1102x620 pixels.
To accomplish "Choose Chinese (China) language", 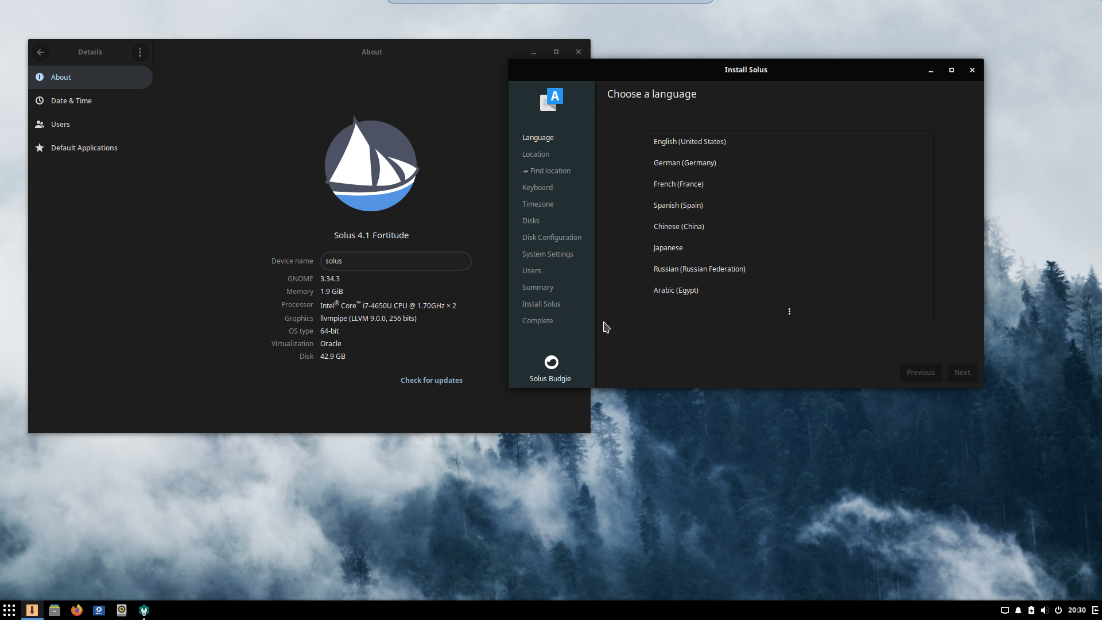I will click(789, 227).
